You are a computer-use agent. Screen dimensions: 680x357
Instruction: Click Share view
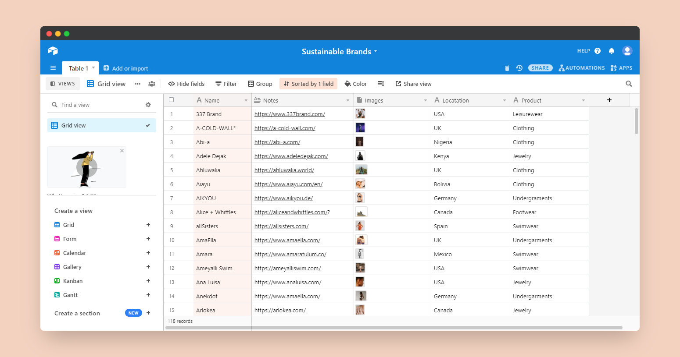[414, 84]
